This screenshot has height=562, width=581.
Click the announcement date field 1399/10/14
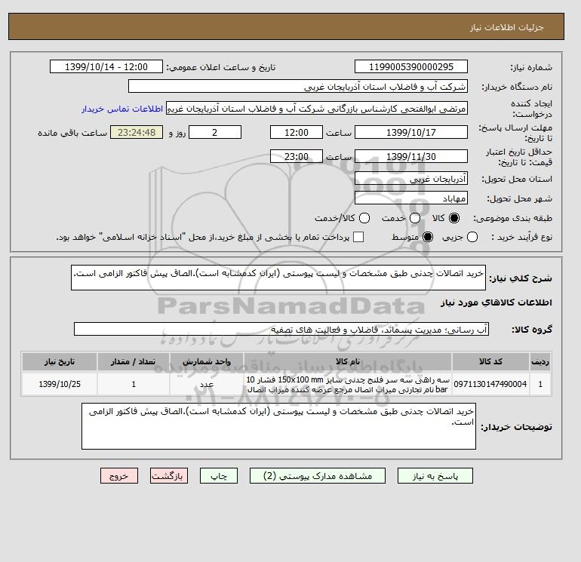tap(106, 66)
